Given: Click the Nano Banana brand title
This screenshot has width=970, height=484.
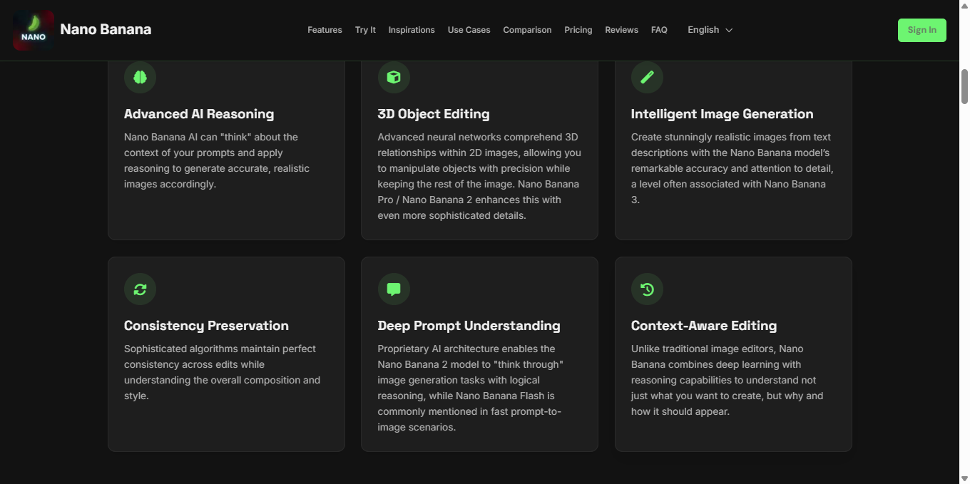Looking at the screenshot, I should coord(106,30).
